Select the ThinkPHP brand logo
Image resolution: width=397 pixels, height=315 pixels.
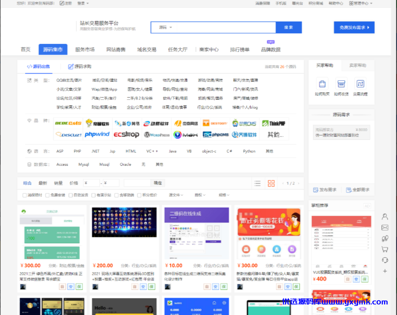pyautogui.click(x=274, y=124)
